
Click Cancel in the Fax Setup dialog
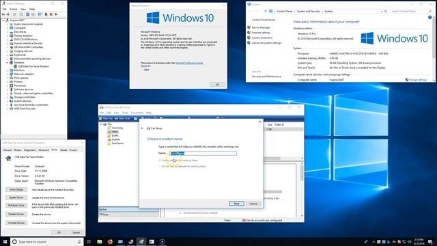253,204
